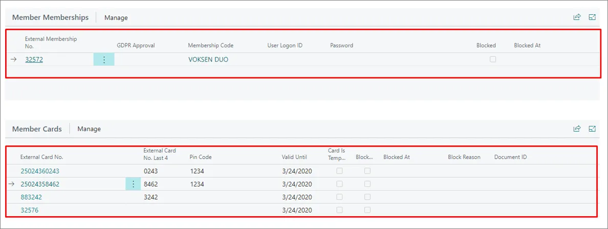
Task: Click Document ID column header
Action: coord(510,157)
